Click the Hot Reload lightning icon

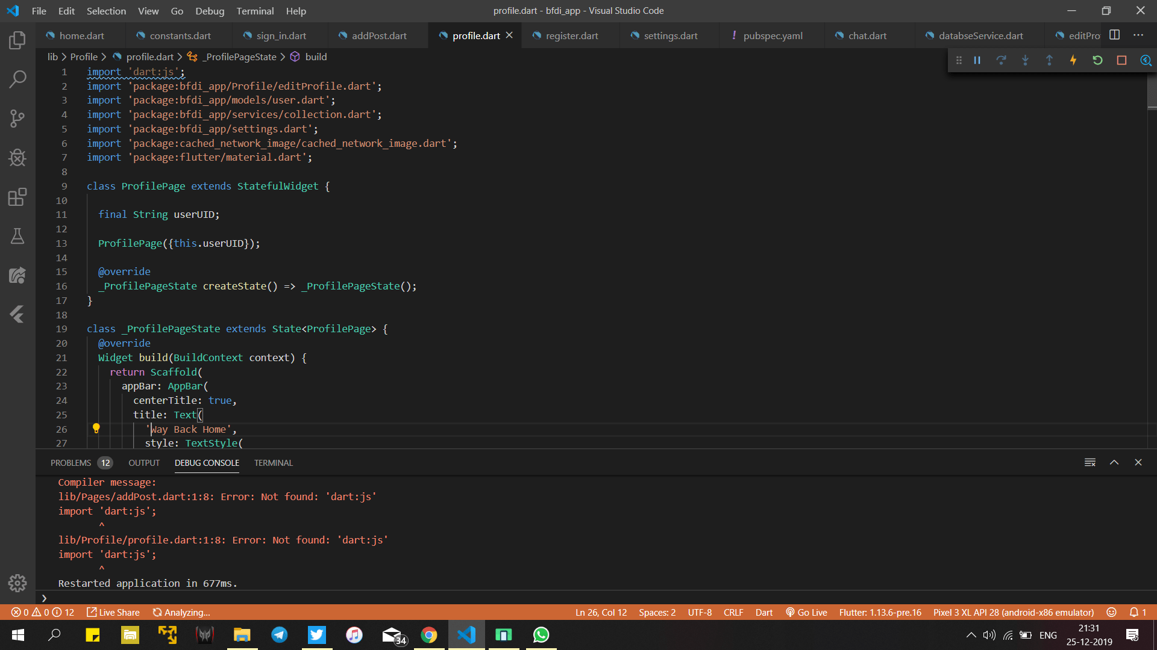pyautogui.click(x=1073, y=60)
